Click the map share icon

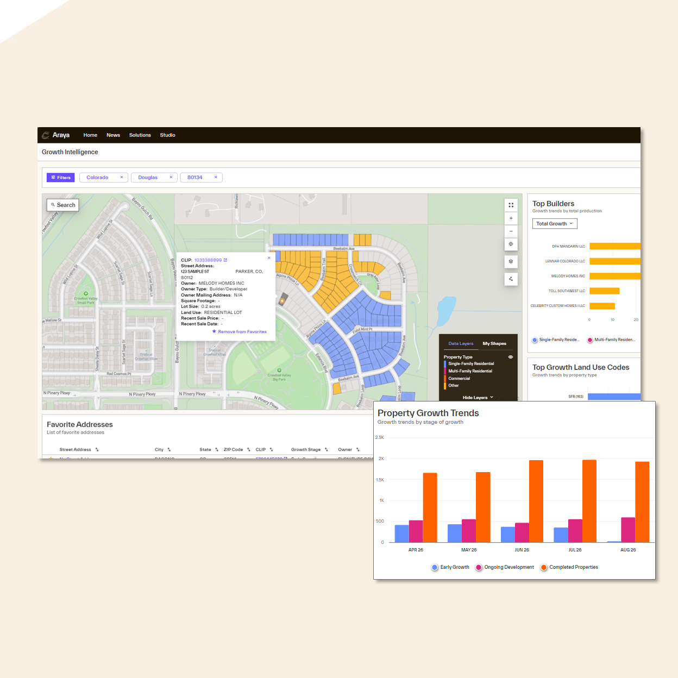tap(511, 279)
